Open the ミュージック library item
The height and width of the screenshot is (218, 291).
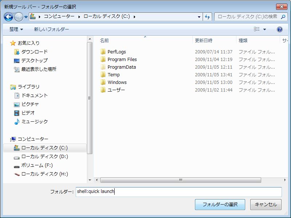[x=34, y=122]
